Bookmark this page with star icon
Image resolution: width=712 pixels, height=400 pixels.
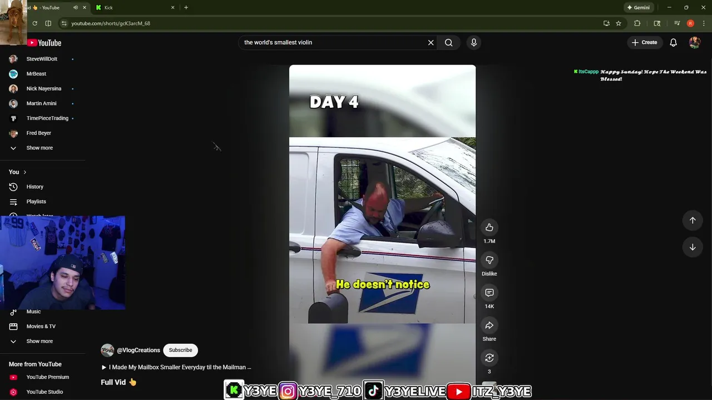click(x=618, y=23)
